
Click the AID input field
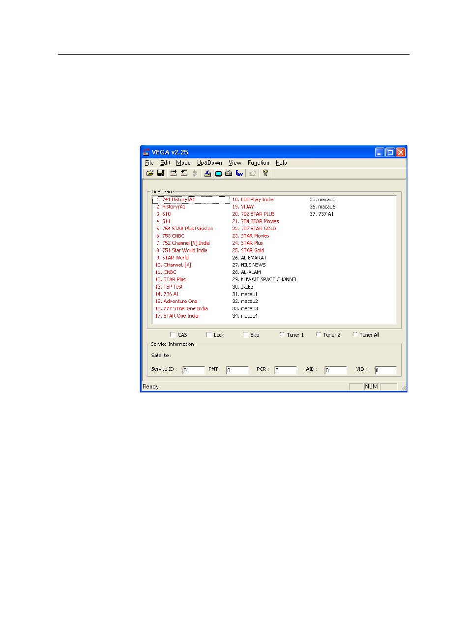(336, 370)
